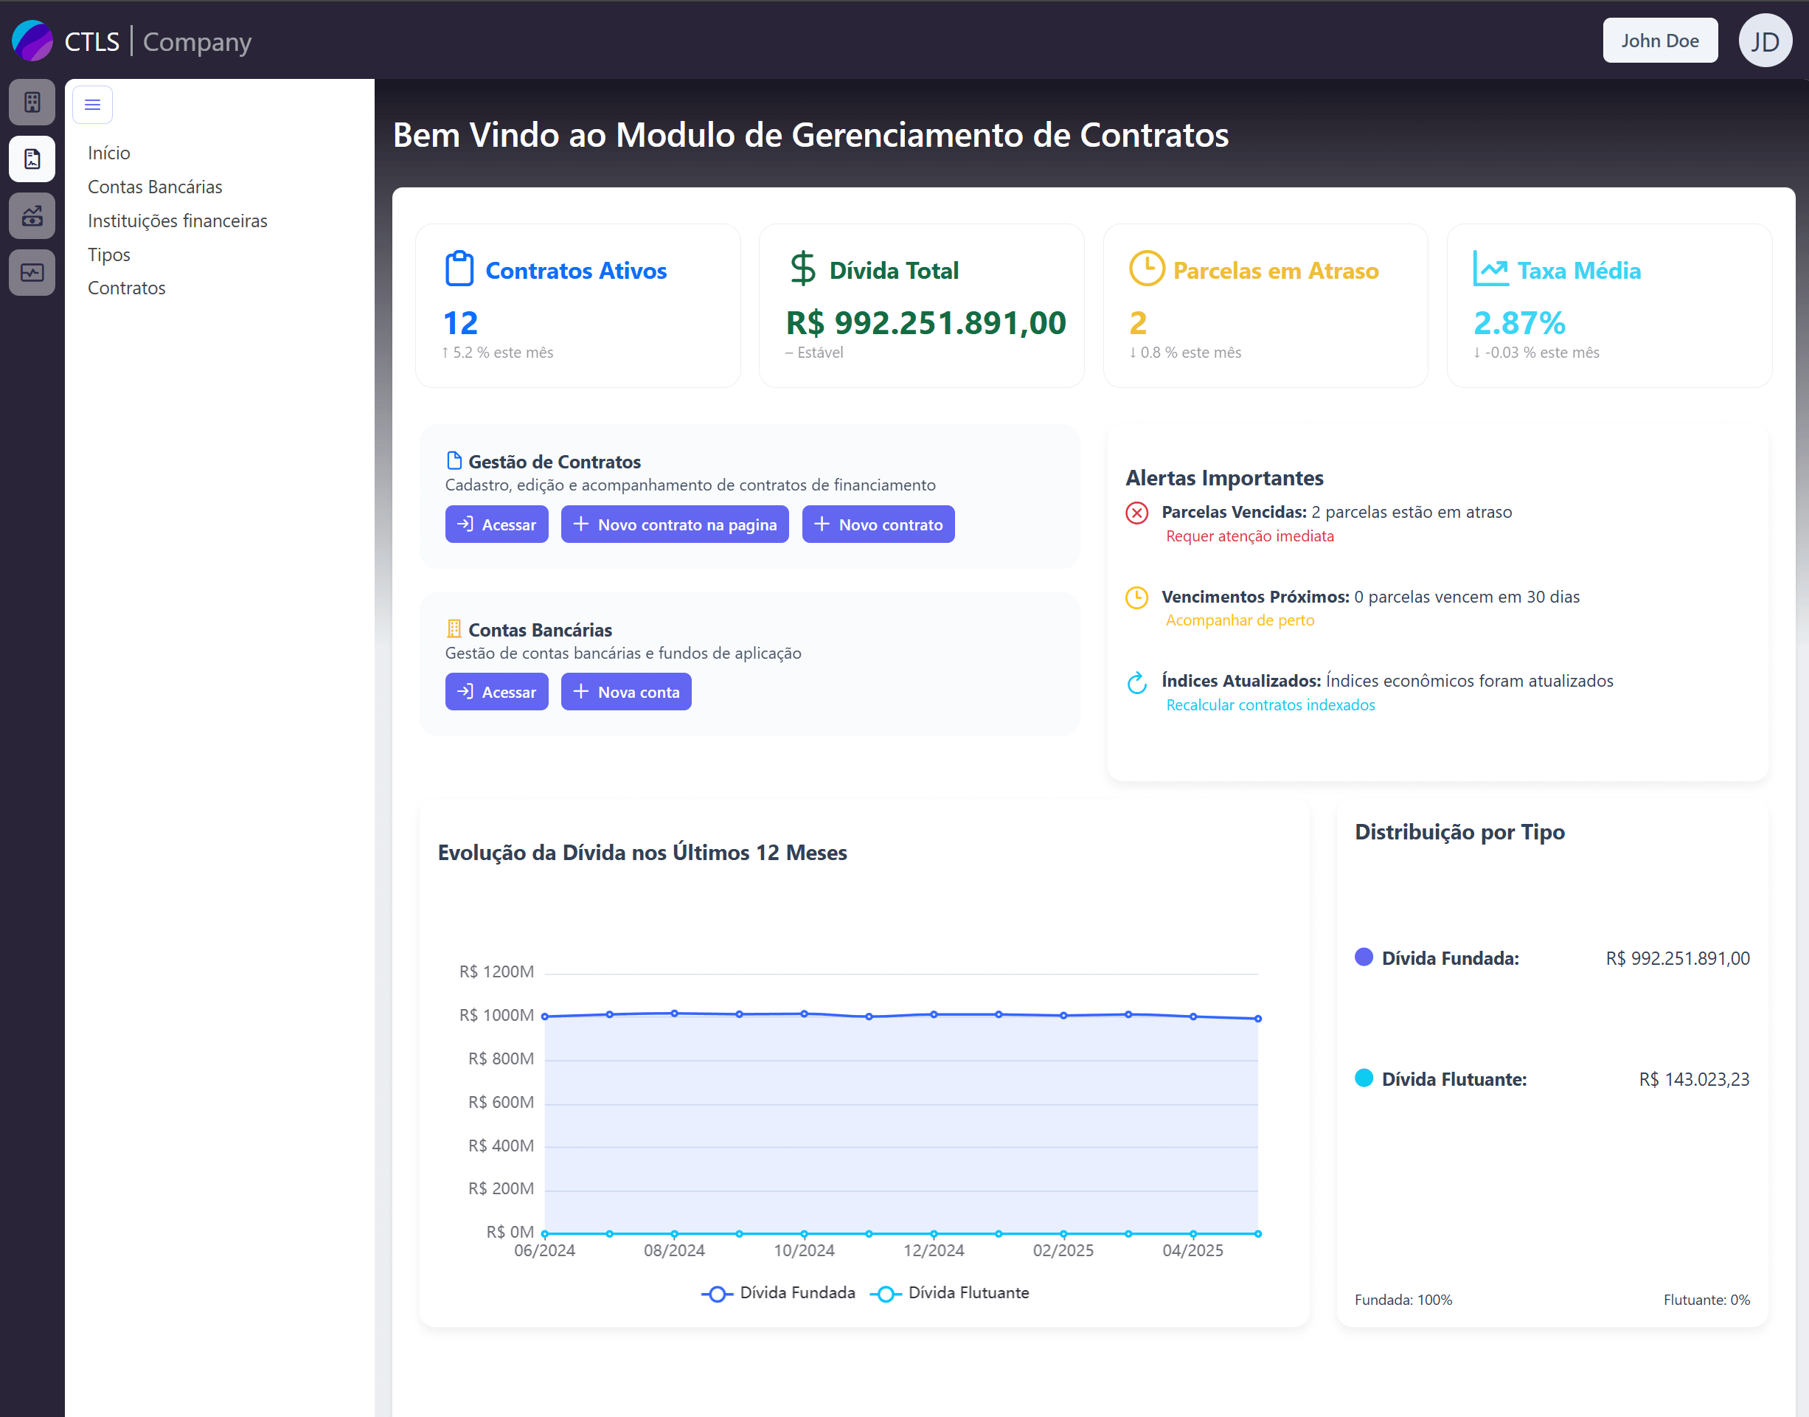
Task: Click the activity monitor icon in rail
Action: 32,272
